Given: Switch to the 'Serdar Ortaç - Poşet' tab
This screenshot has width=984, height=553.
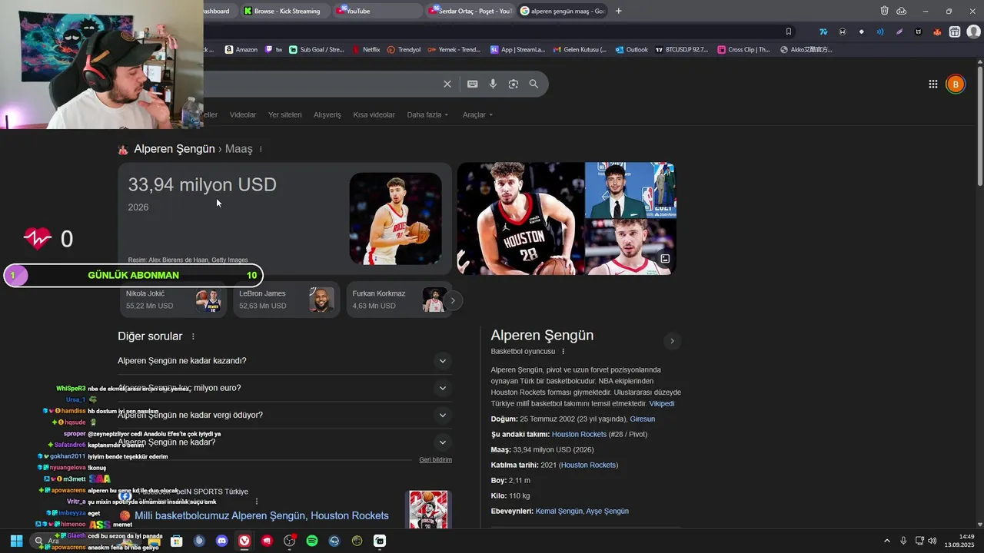Looking at the screenshot, I should pyautogui.click(x=470, y=11).
